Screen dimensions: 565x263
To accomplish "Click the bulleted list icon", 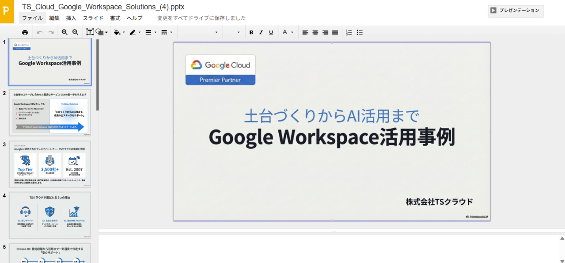I will [359, 32].
